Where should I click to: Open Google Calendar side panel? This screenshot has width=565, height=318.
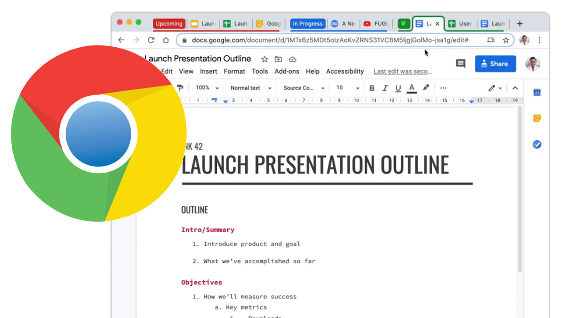[537, 92]
